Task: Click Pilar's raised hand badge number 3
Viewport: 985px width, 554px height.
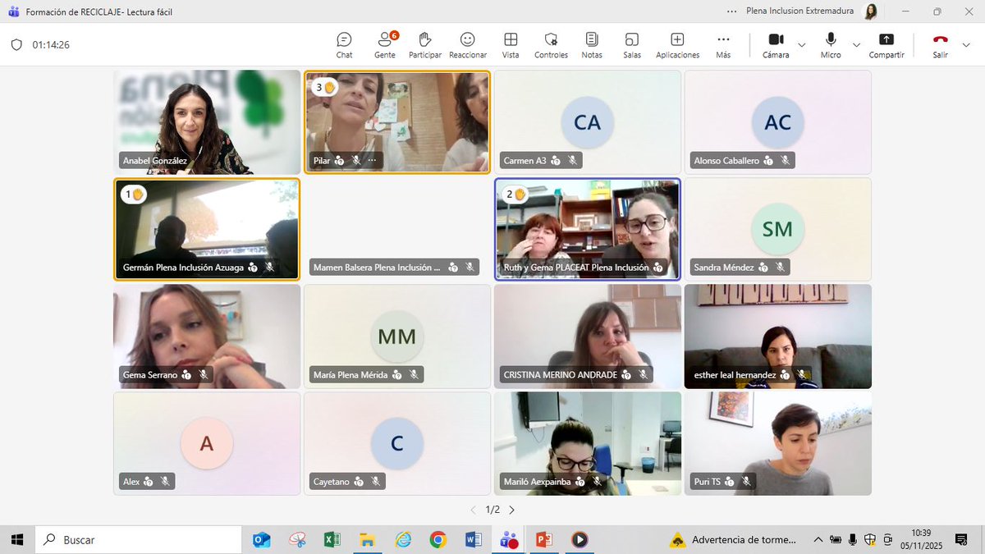Action: click(x=326, y=86)
